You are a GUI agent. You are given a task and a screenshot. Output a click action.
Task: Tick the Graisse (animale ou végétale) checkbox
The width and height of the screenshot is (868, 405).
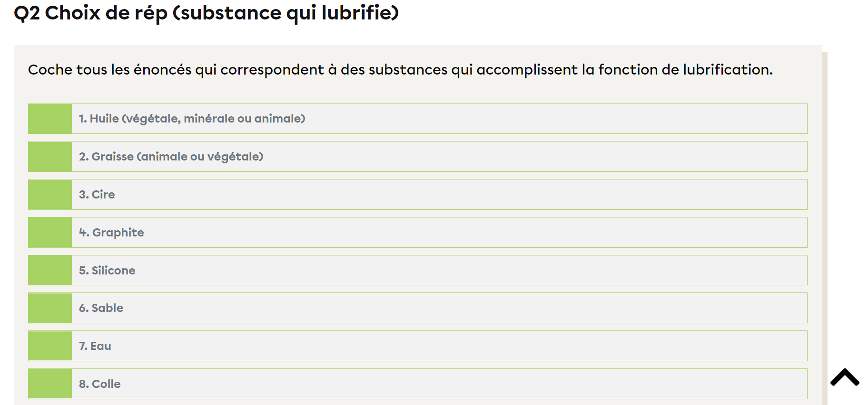coord(50,157)
